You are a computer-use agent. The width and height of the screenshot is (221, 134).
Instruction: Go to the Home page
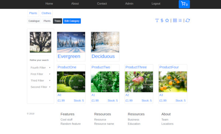tap(49, 4)
